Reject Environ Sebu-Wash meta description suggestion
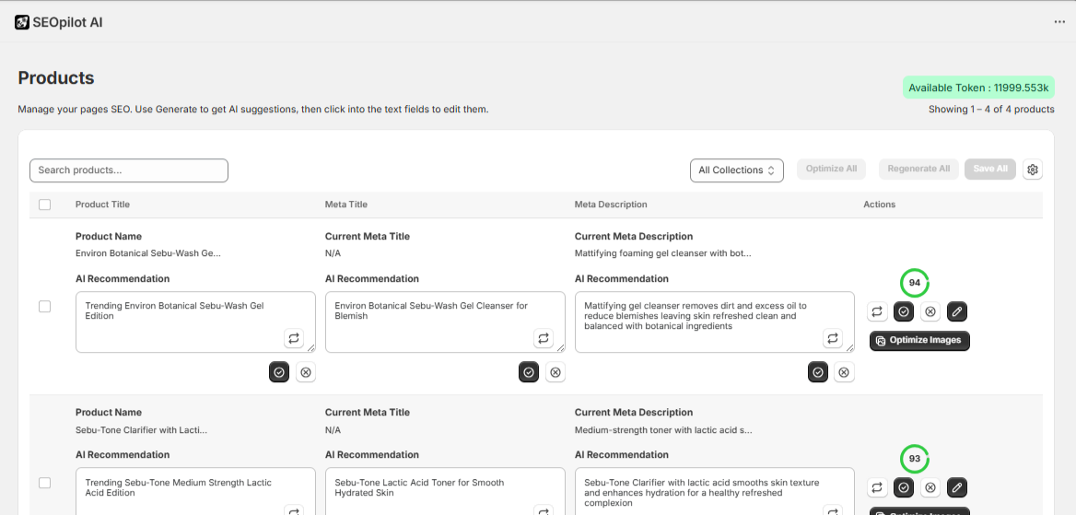The height and width of the screenshot is (515, 1076). click(x=844, y=372)
